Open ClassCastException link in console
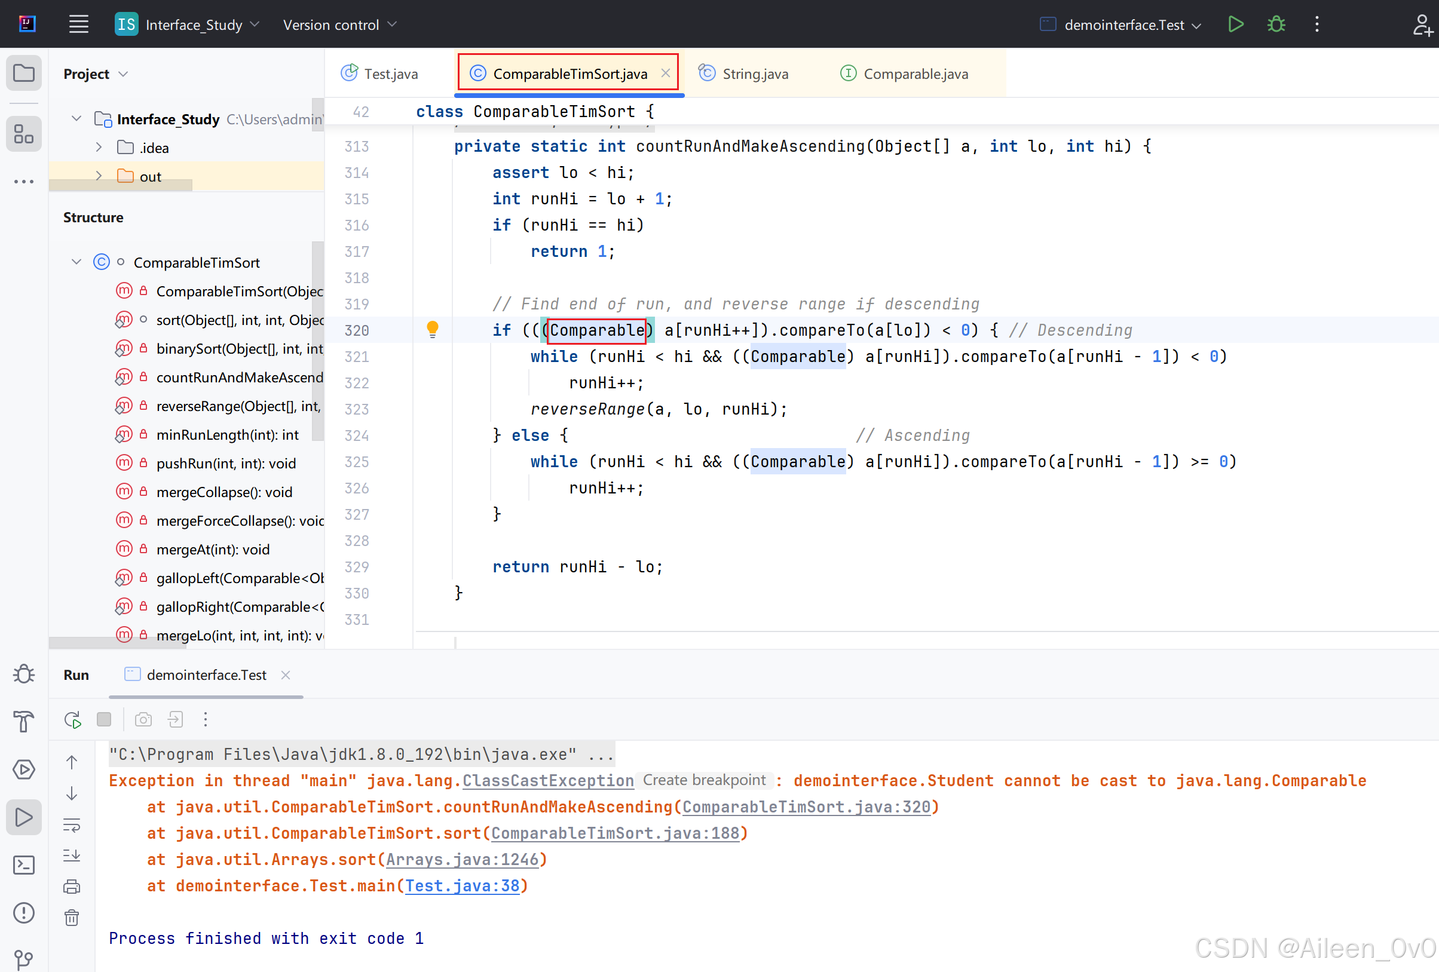The image size is (1439, 972). (548, 781)
